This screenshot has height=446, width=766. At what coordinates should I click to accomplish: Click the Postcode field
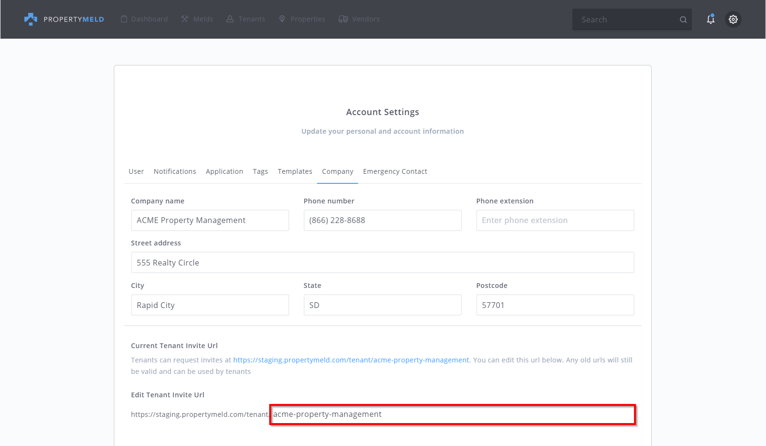pyautogui.click(x=555, y=305)
